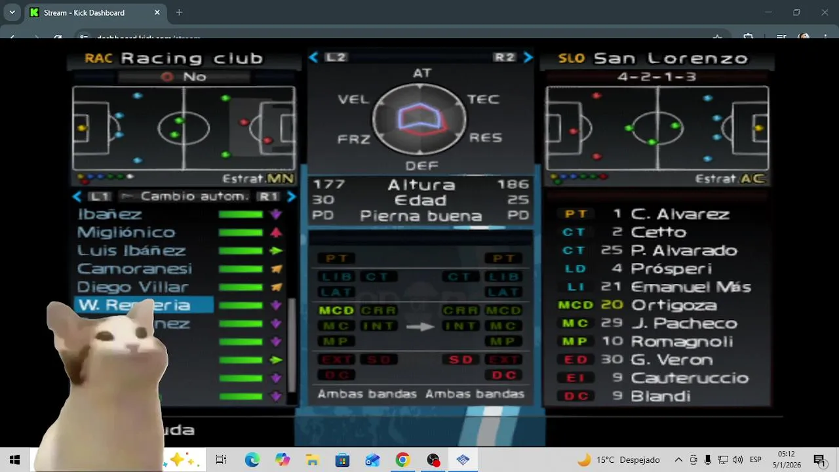Click the LD position badge beside Prósperi
This screenshot has width=839, height=472.
pyautogui.click(x=576, y=269)
